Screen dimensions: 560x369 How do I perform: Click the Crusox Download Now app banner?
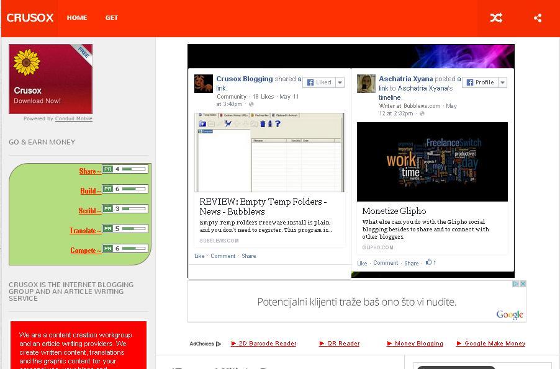tap(50, 79)
